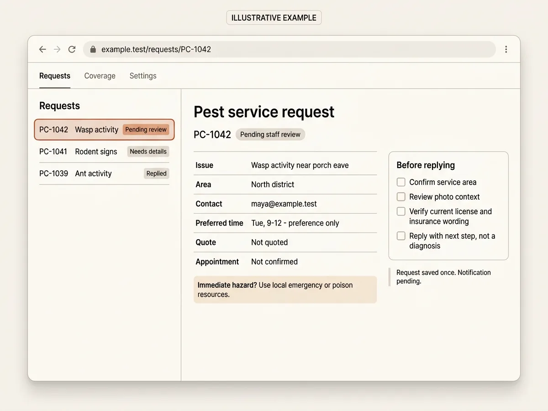Click the value Wasp activity near porch eave
The height and width of the screenshot is (411, 548).
300,165
